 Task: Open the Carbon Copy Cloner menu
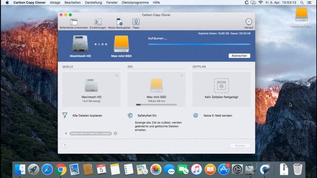[x=29, y=2]
